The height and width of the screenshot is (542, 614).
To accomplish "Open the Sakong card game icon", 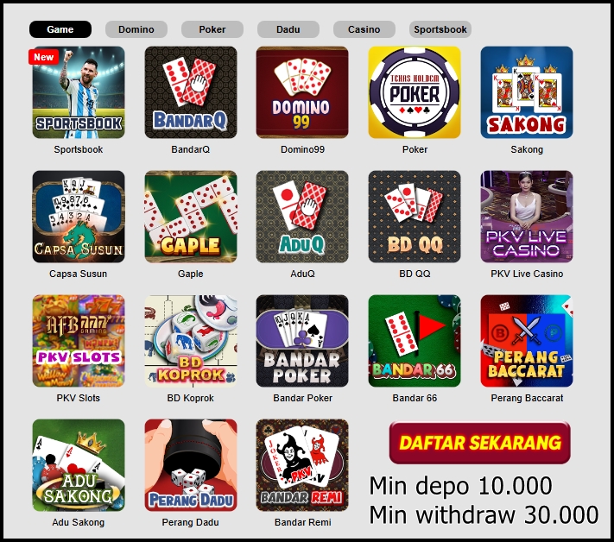I will click(527, 92).
